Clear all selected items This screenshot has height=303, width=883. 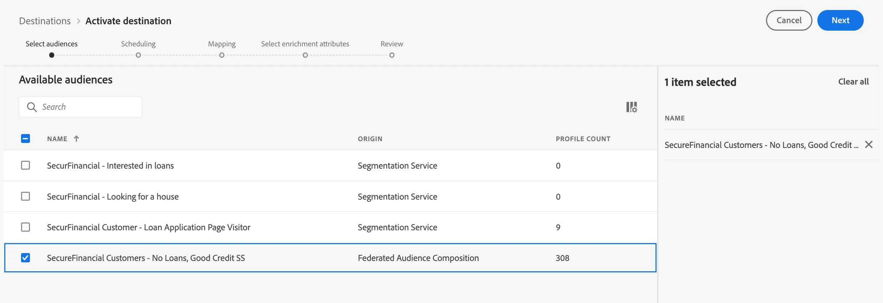pyautogui.click(x=853, y=82)
